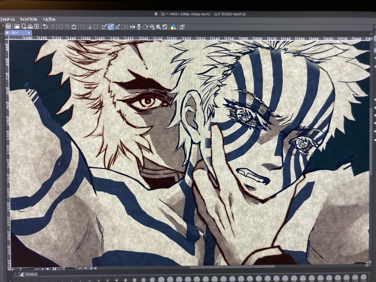This screenshot has width=376, height=282.
Task: Rotate canvas right using bottom bar icon
Action: [x=86, y=268]
